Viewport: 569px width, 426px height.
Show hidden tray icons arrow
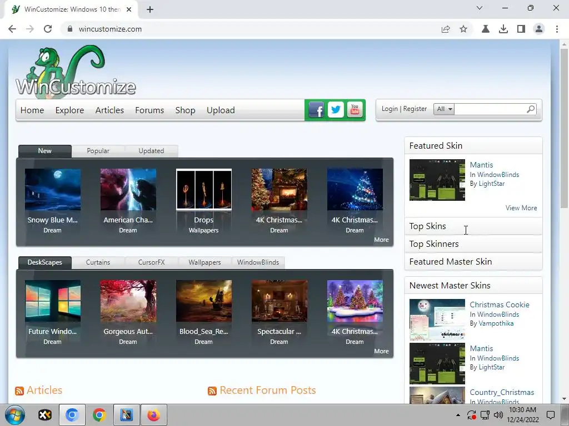pos(458,415)
